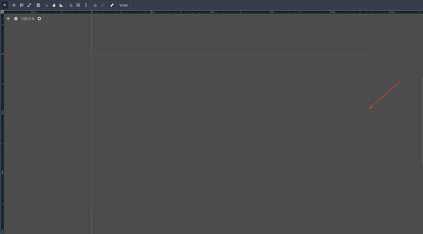Activate the Select mode arrow tool
The image size is (423, 234).
tap(4, 5)
